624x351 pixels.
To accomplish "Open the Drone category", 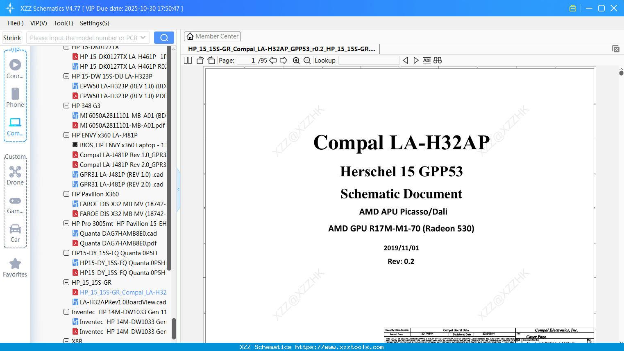I will click(15, 175).
